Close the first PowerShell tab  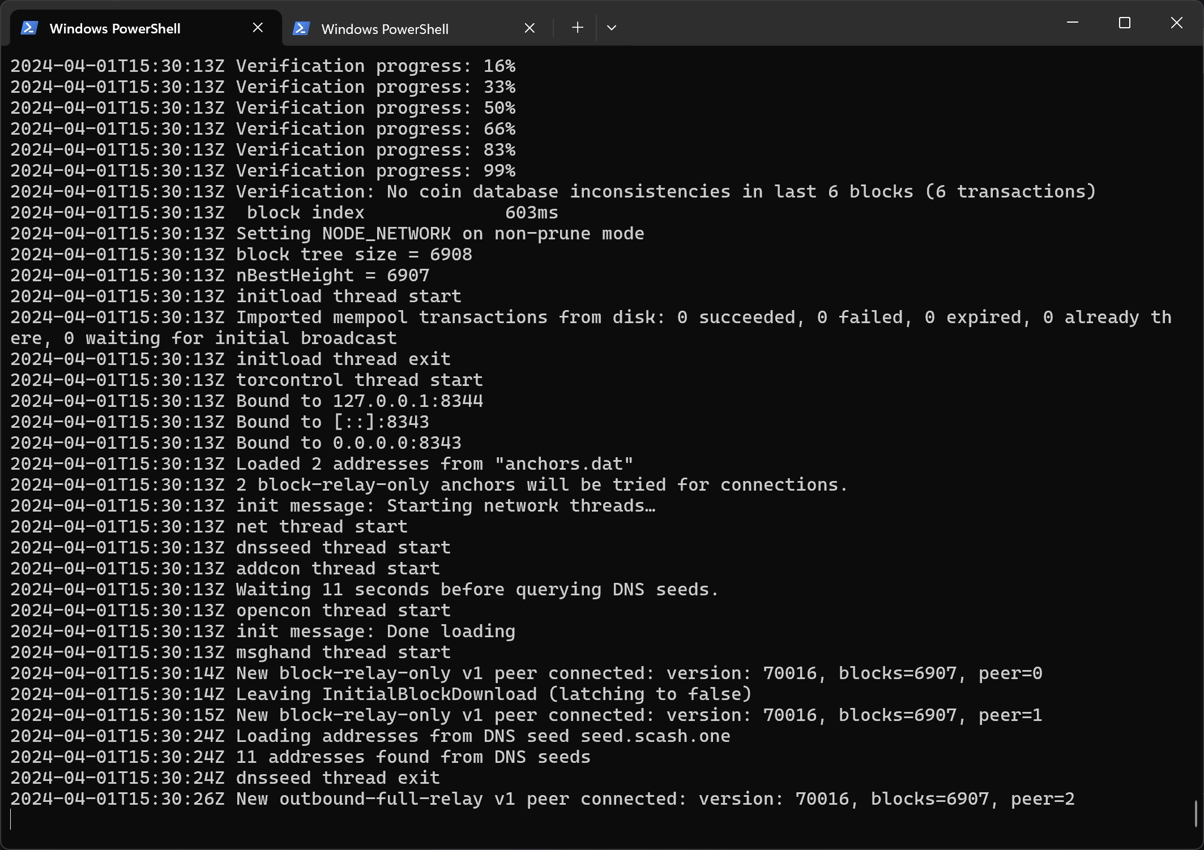pos(258,28)
